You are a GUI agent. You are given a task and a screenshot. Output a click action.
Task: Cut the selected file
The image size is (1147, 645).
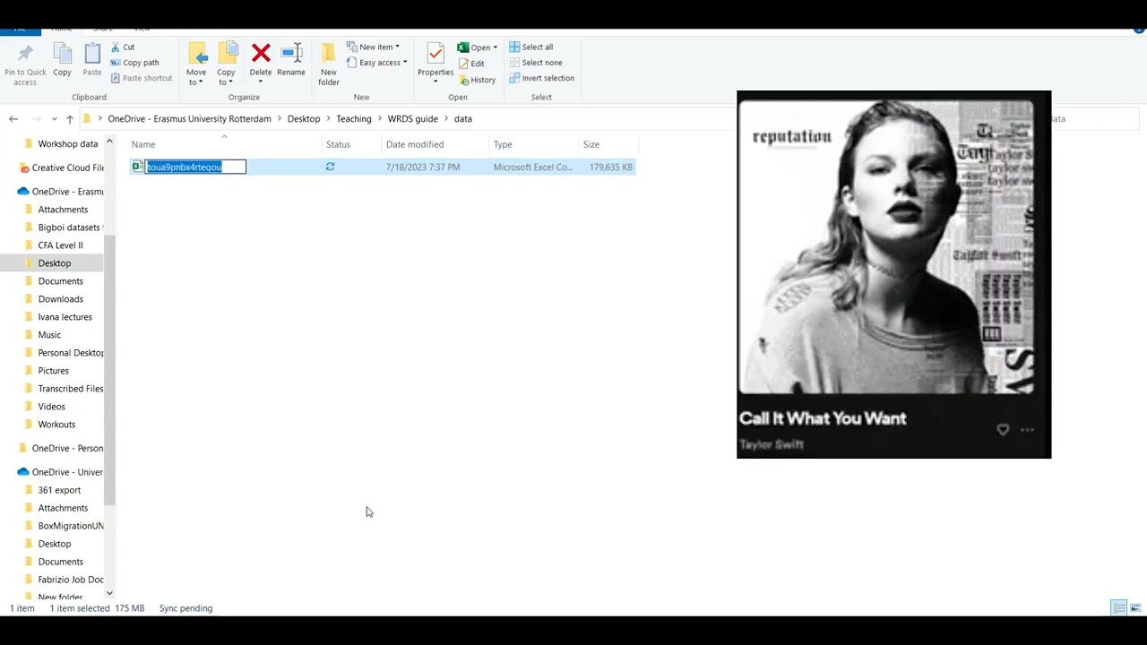123,47
